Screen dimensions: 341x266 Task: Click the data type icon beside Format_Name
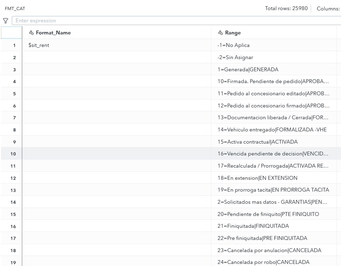pos(31,32)
